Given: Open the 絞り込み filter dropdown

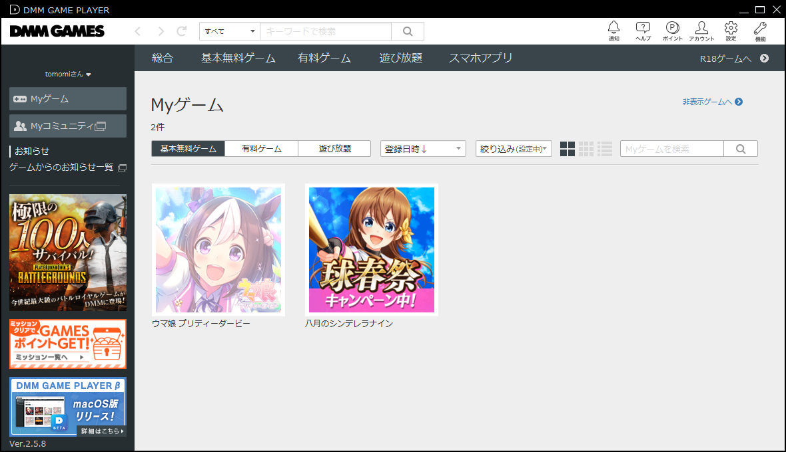Looking at the screenshot, I should coord(514,149).
